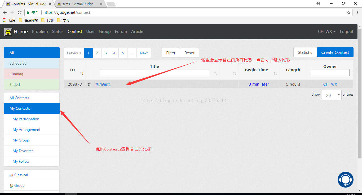Click the Filter button
Viewport: 362px width, 195px height.
[171, 53]
